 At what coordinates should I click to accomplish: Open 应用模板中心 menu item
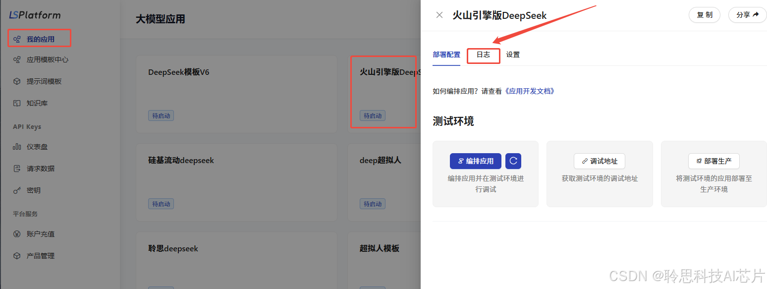pos(48,59)
